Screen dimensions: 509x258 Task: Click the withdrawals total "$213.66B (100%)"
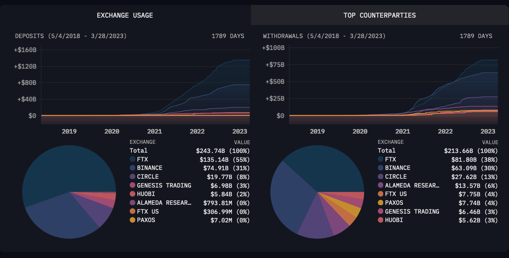471,151
